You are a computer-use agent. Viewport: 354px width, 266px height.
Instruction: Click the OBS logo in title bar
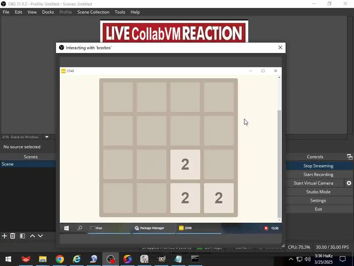3,4
